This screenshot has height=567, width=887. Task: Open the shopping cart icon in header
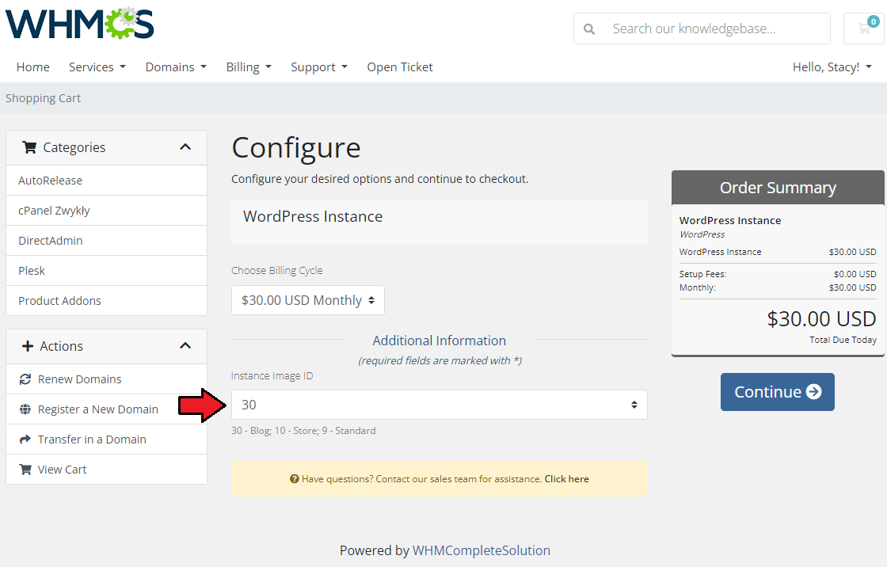coord(864,29)
